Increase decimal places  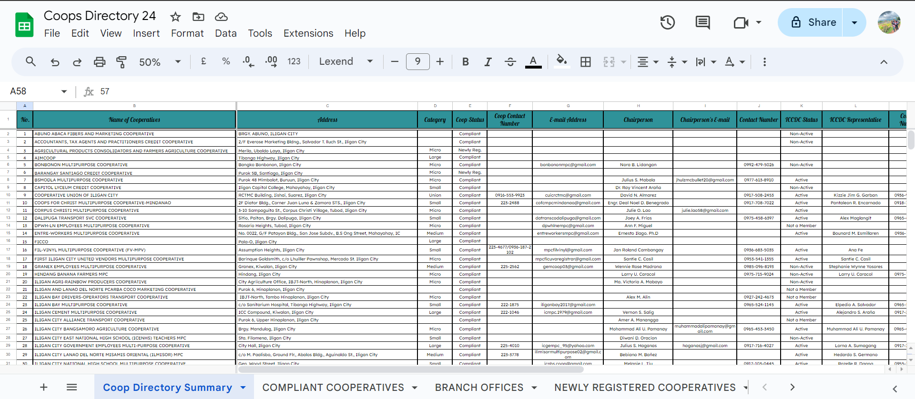click(271, 61)
